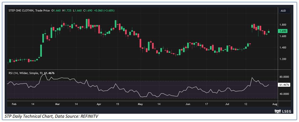Click the AUD currency button
The height and width of the screenshot is (122, 299).
284,11
